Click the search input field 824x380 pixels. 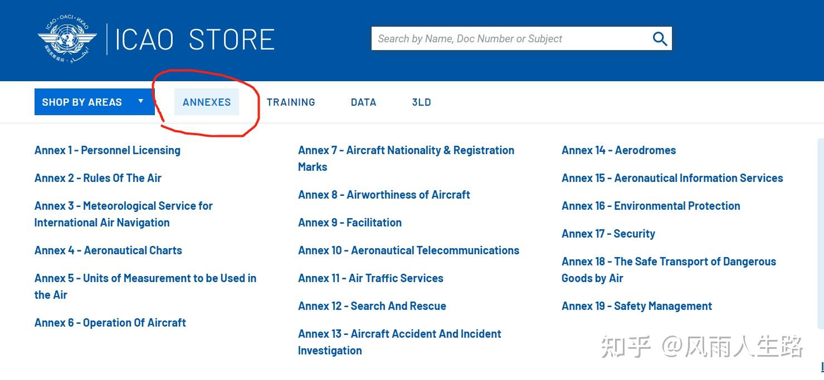[501, 38]
